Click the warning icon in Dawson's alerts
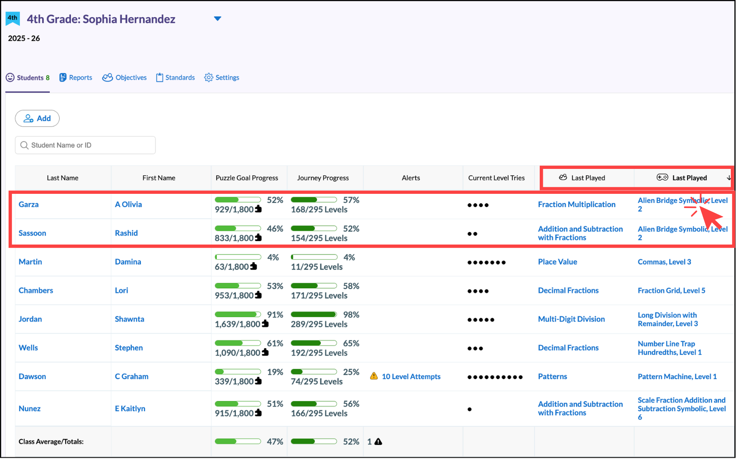The width and height of the screenshot is (736, 459). [x=374, y=376]
